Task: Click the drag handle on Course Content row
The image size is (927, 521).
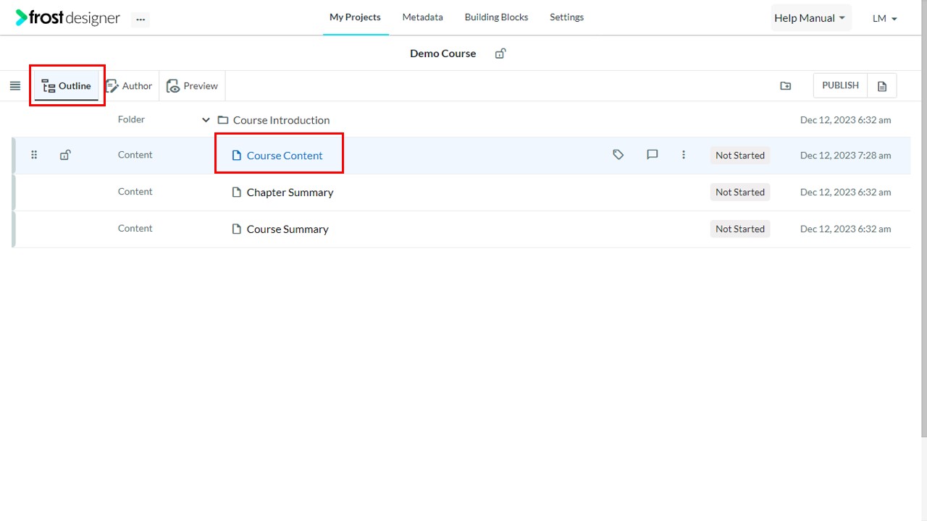Action: click(34, 155)
